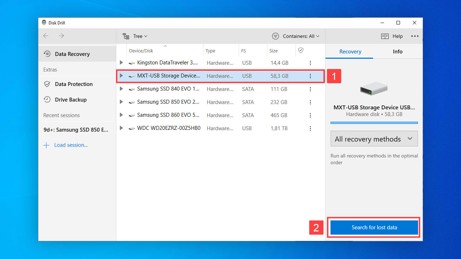Click the Drive Backup clock icon

click(47, 99)
